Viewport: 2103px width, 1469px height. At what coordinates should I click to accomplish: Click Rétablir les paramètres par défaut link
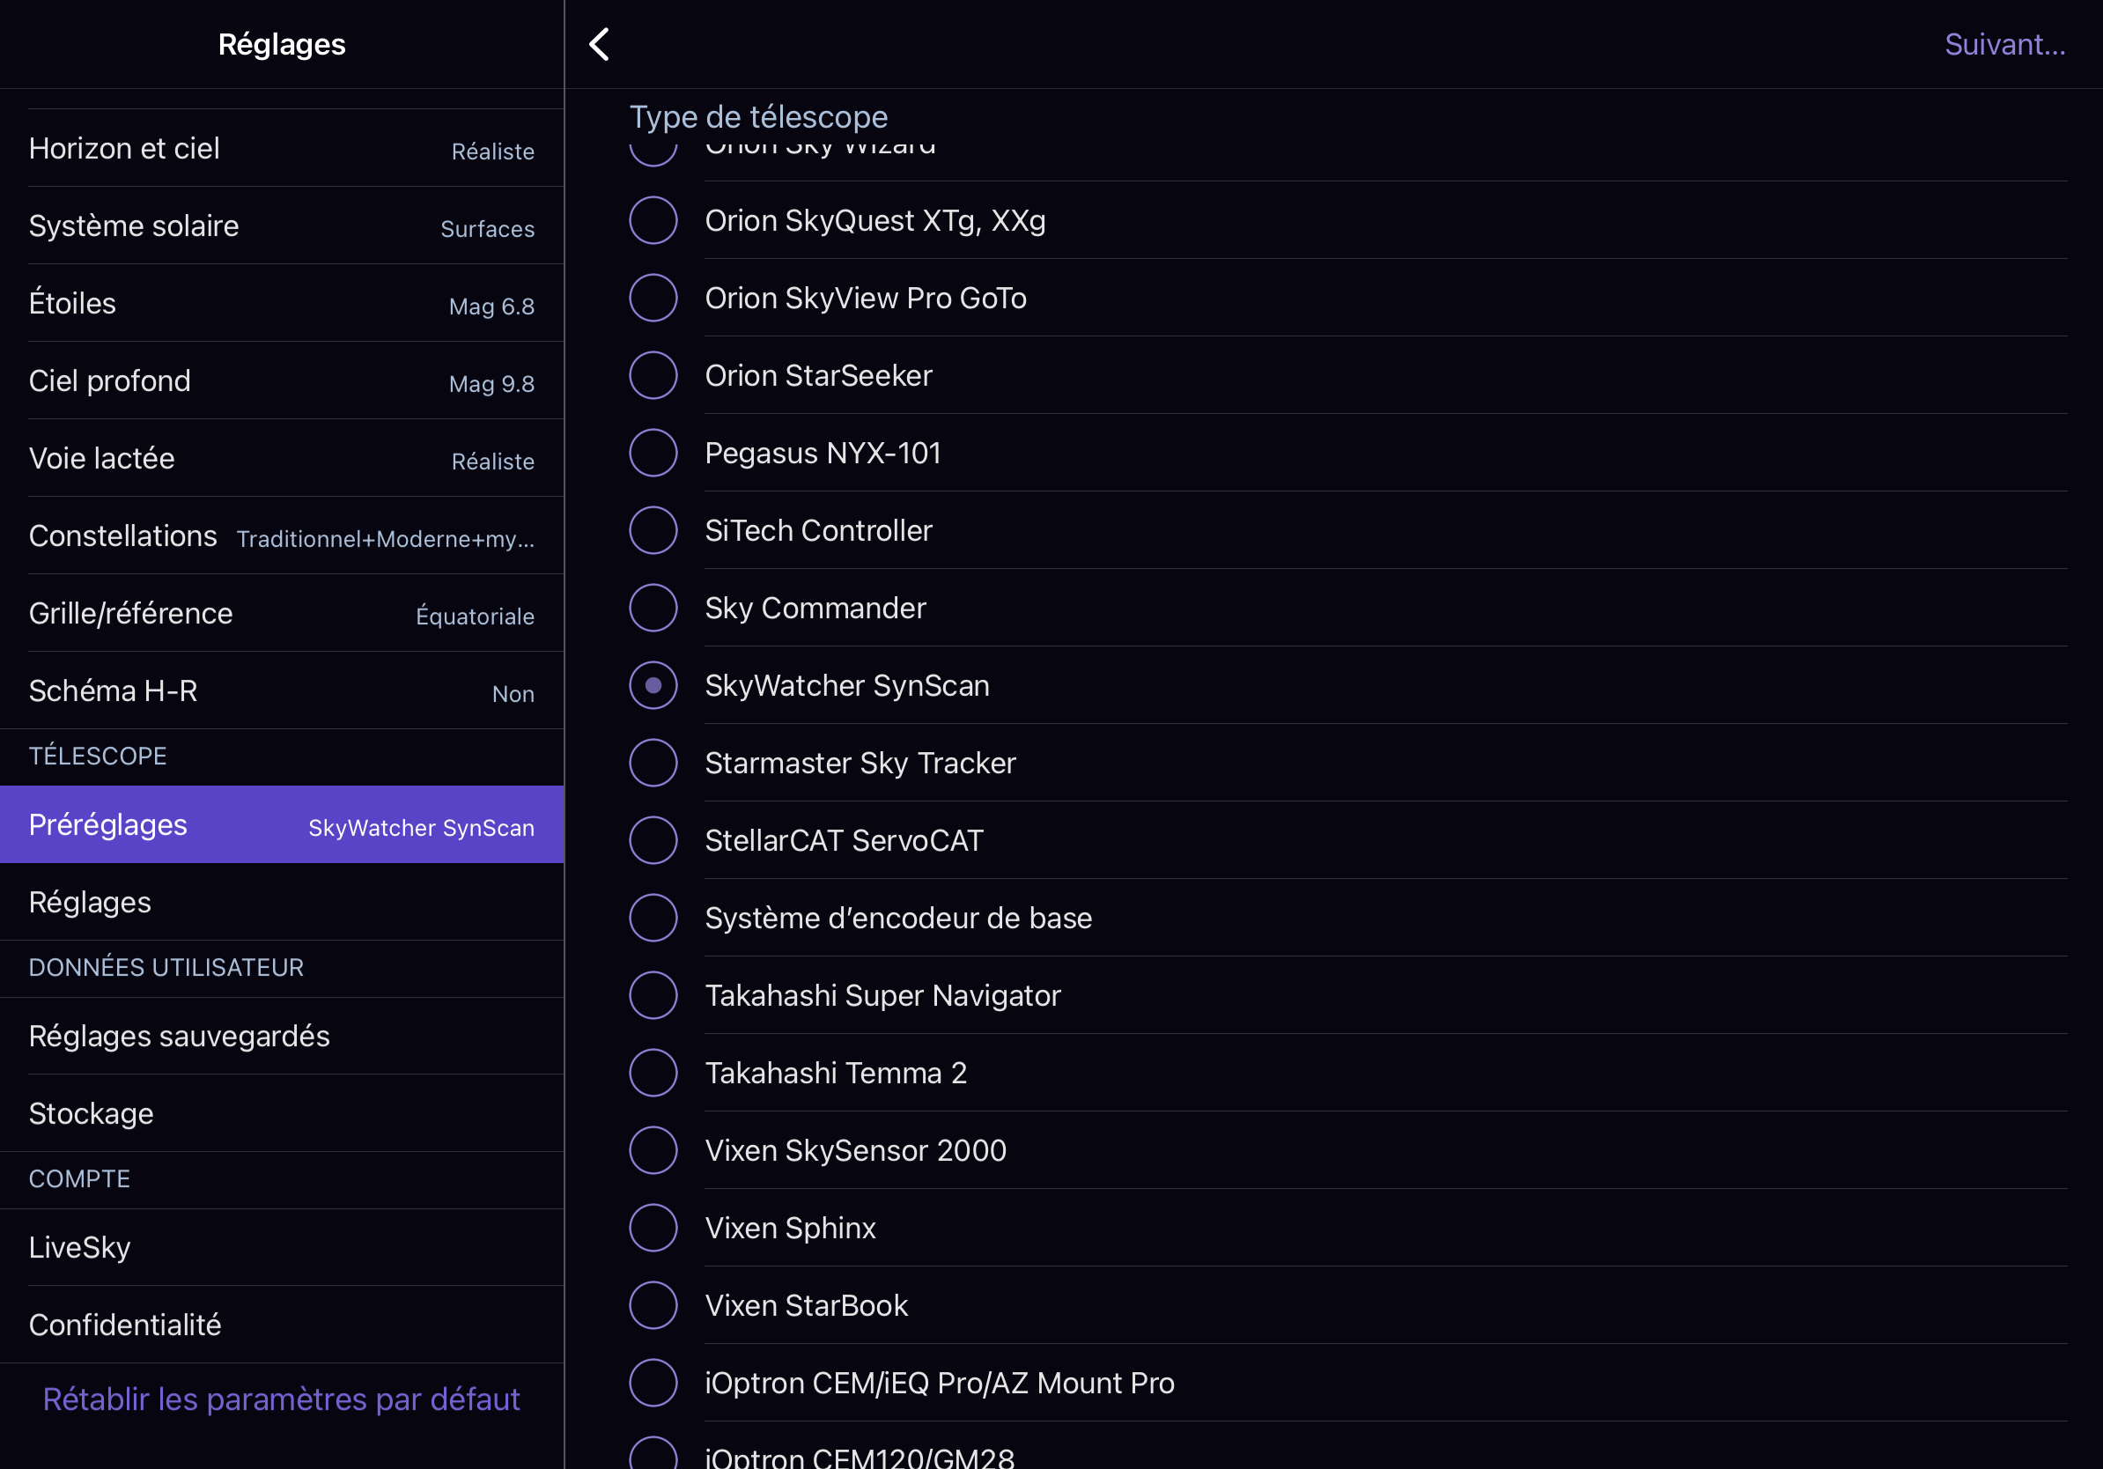pos(281,1399)
